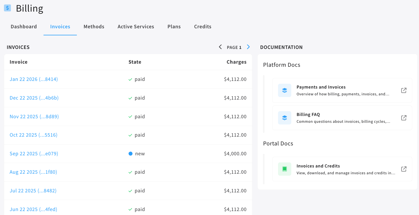Viewport: 419px width, 215px height.
Task: Click the Billing FAQ layers icon
Action: (284, 118)
